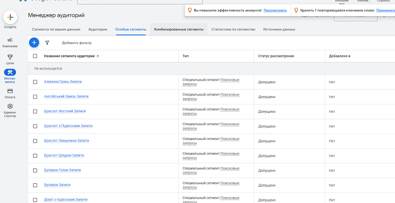Click the multicolor plus Создать button
The width and height of the screenshot is (395, 203).
pos(10,17)
